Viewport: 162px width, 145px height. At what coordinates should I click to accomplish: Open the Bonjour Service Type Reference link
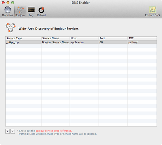[54, 131]
